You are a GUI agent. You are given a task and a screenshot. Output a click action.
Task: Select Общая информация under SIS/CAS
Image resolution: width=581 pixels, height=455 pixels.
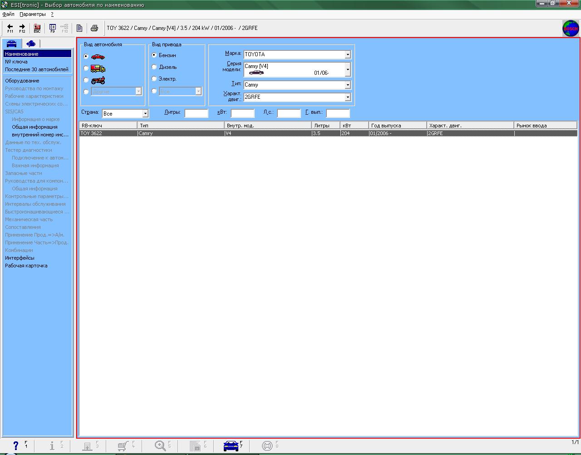34,127
